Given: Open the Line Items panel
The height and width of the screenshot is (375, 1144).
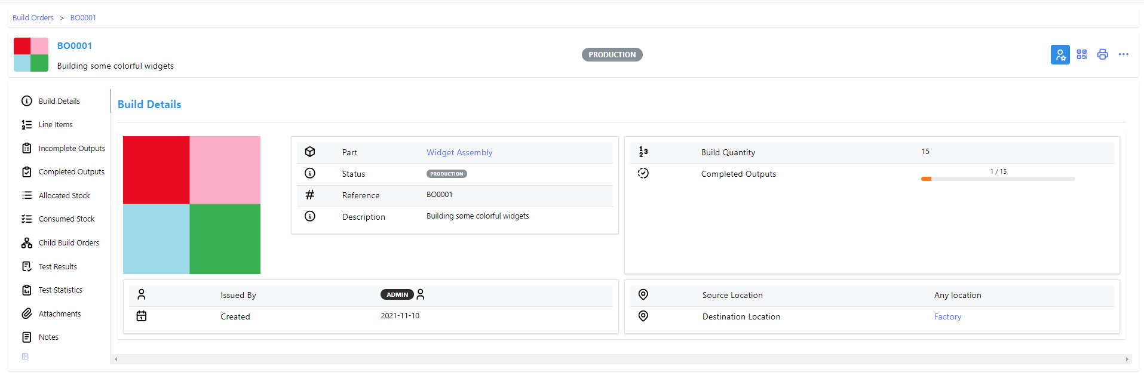Looking at the screenshot, I should [56, 125].
